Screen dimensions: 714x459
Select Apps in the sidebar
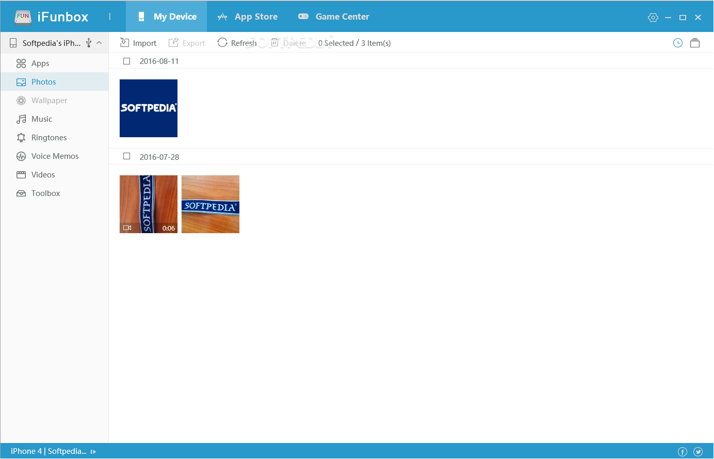pyautogui.click(x=54, y=63)
